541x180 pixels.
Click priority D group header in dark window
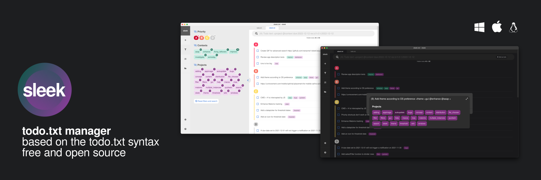point(337,141)
